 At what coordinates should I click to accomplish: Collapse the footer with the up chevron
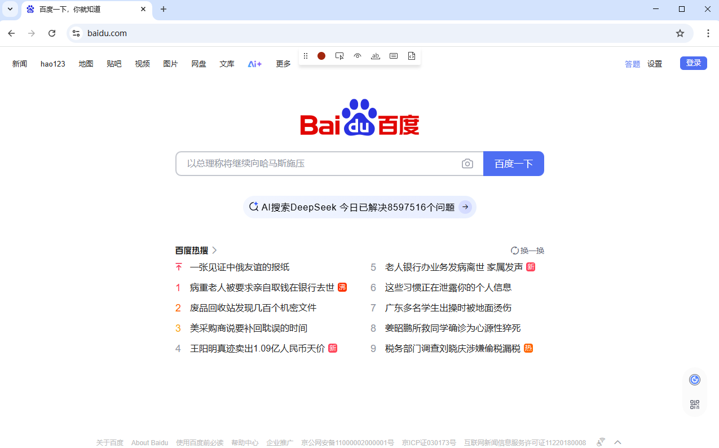(617, 442)
